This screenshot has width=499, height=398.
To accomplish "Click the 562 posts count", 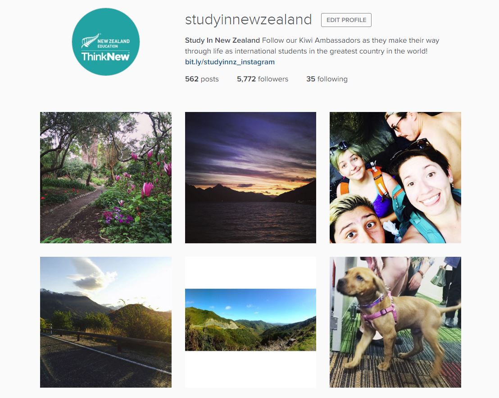I will pos(202,79).
